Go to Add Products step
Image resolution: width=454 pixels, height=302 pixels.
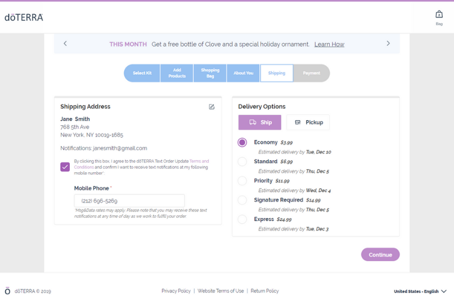coord(177,73)
